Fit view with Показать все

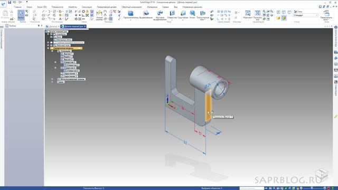258,15
